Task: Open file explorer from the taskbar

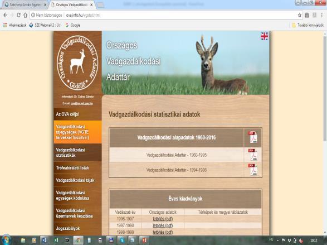Action: (x=23, y=241)
